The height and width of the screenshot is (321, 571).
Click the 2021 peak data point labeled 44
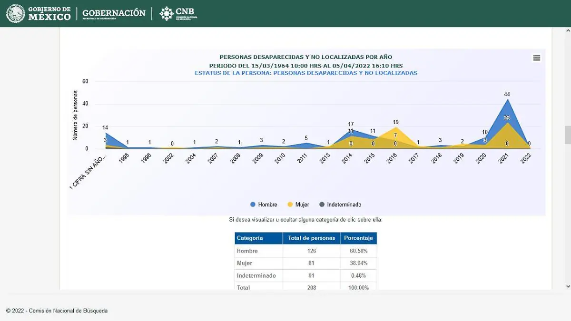[x=507, y=99]
